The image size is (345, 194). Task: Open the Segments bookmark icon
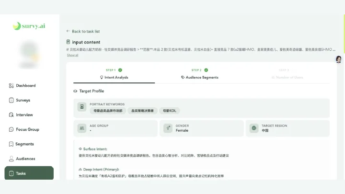[x=11, y=144]
